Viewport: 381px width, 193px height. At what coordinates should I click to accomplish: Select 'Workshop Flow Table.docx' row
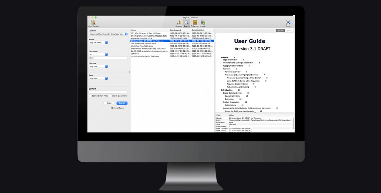[172, 46]
